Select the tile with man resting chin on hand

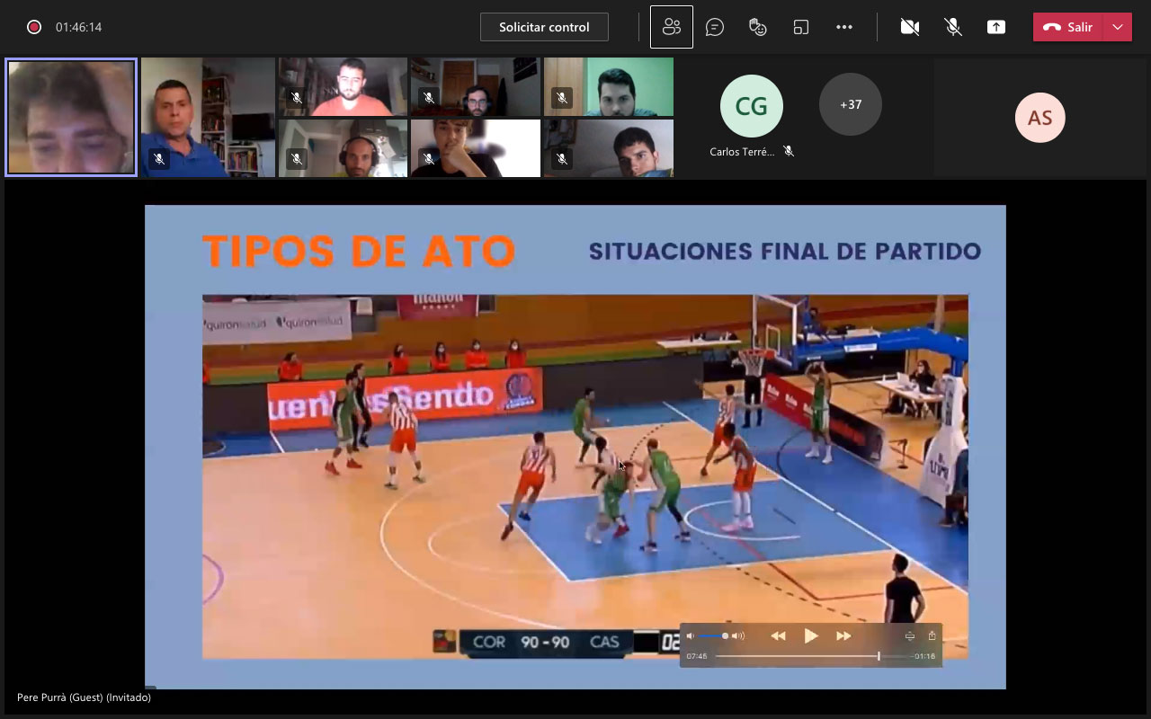pos(476,148)
